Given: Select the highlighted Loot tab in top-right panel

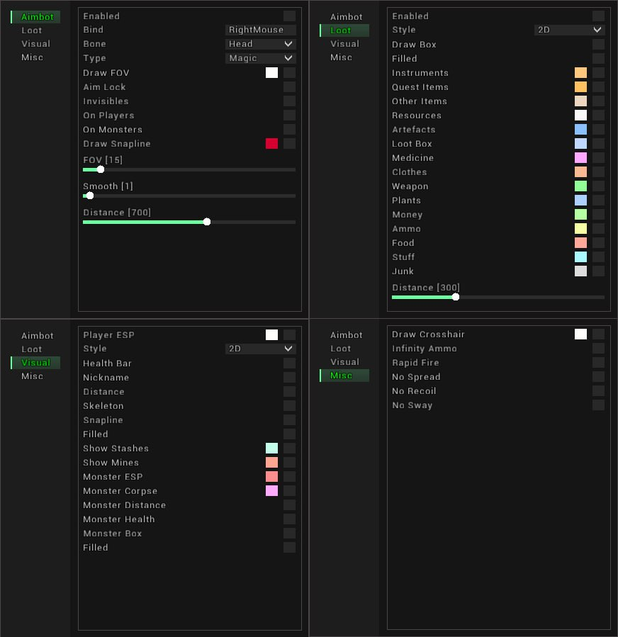Looking at the screenshot, I should pyautogui.click(x=344, y=30).
